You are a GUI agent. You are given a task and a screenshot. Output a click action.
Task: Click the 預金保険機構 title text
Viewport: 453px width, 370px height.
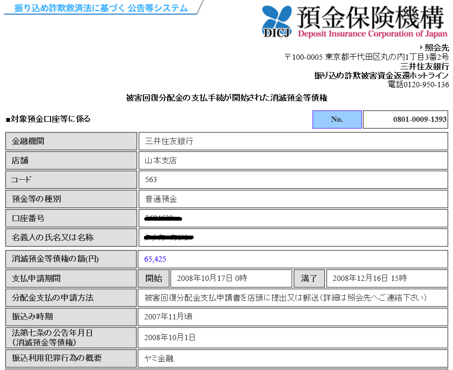pos(370,17)
